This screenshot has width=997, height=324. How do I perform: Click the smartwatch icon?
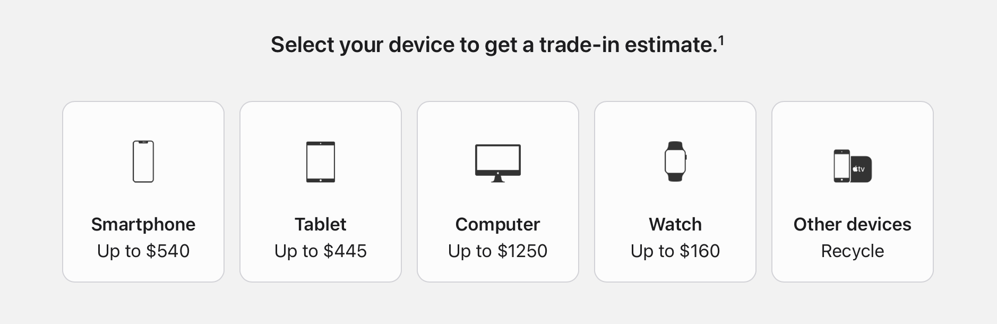(x=675, y=161)
